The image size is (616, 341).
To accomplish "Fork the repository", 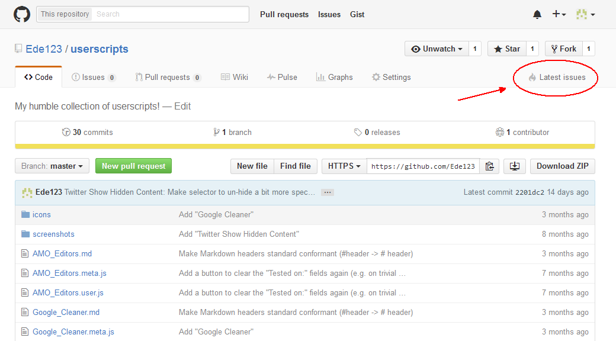I will (x=564, y=49).
